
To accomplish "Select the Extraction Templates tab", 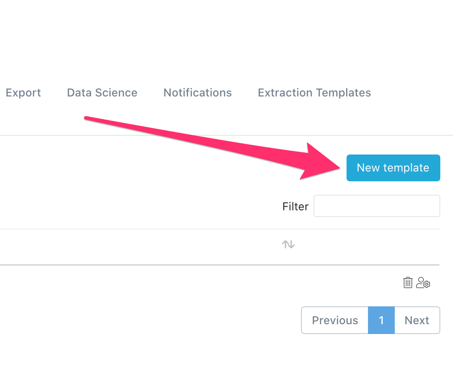I will click(x=314, y=93).
